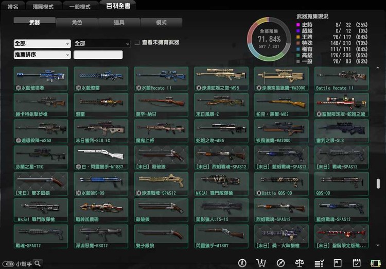Select the [末日] 雙子銀狼 shotgun card
The height and width of the screenshot is (269, 386).
41,183
